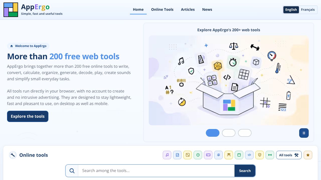Click "Explore AppErgo's 200+ web tools" caption
This screenshot has width=321, height=180.
pyautogui.click(x=229, y=30)
